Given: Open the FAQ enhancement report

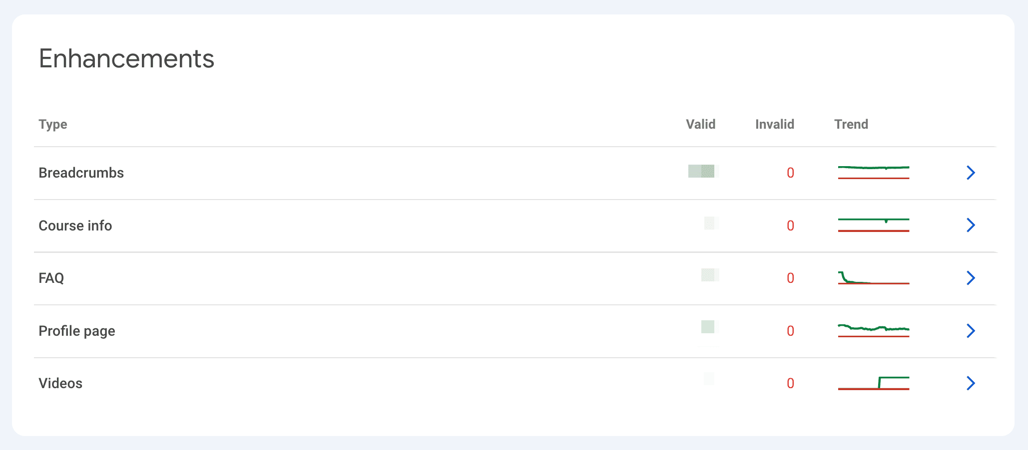Looking at the screenshot, I should (x=51, y=278).
